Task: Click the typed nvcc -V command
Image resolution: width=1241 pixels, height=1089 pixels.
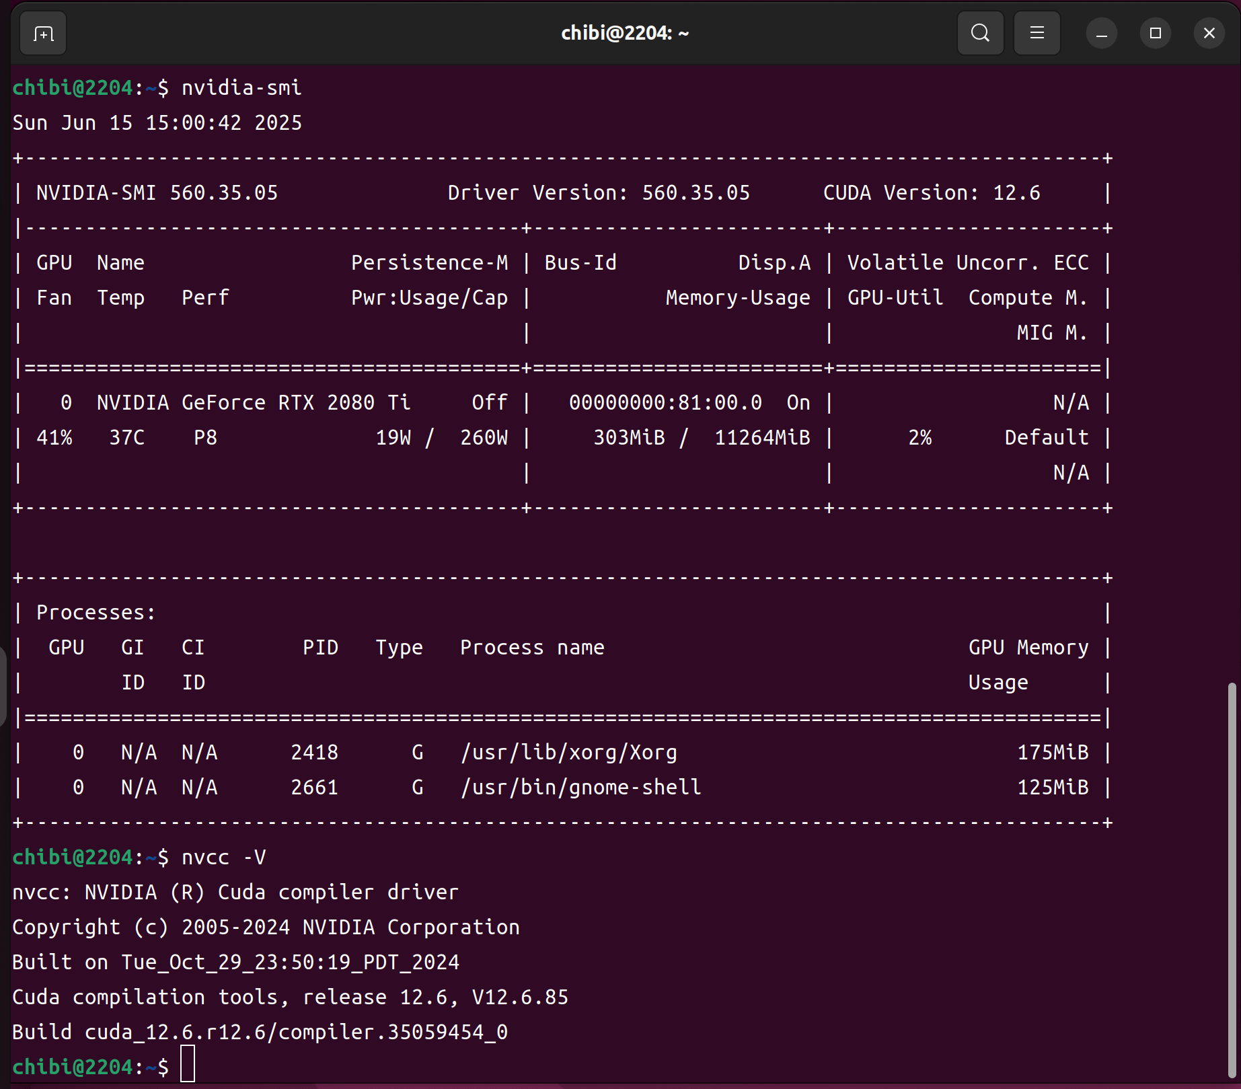Action: 223,858
